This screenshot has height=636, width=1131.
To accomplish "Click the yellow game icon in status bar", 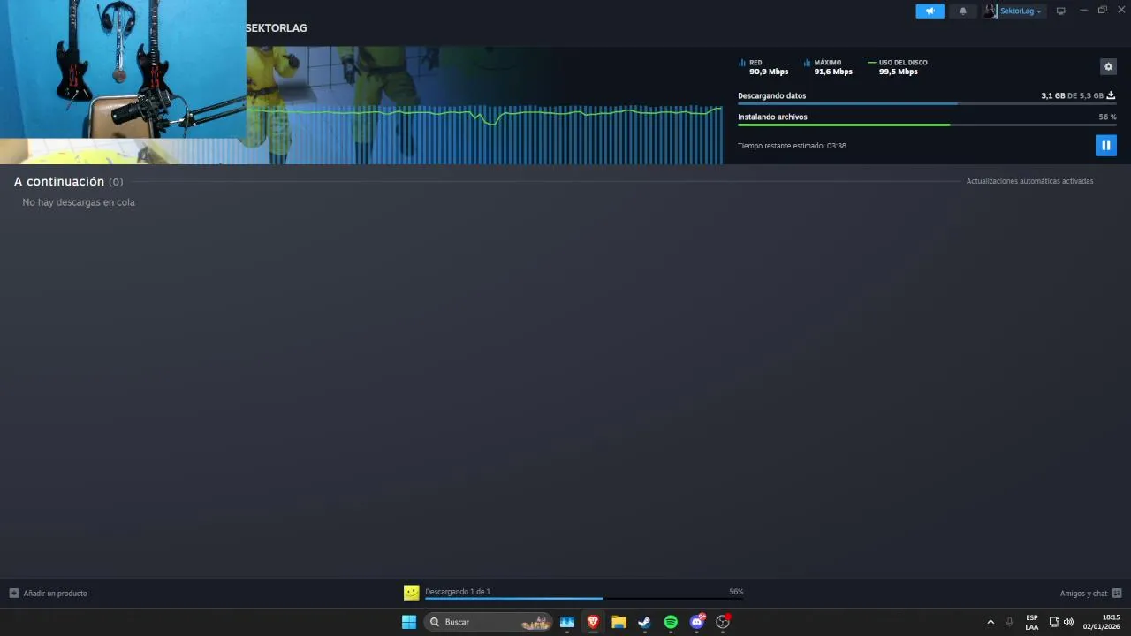I will tap(411, 593).
